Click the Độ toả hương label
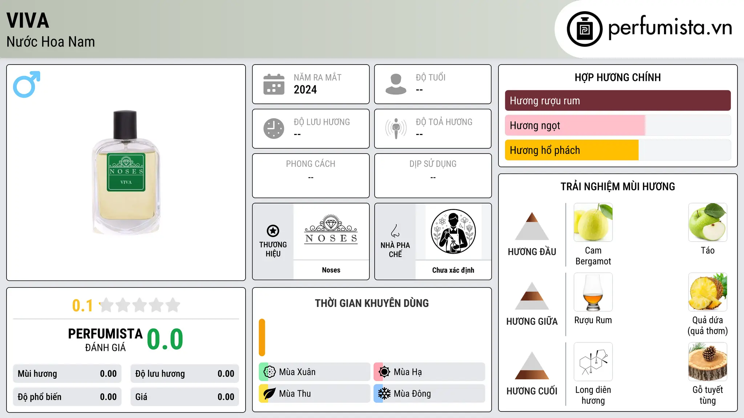Screen dimensions: 744x418 coord(444,122)
